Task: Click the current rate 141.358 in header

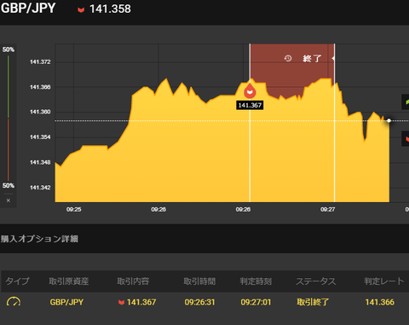Action: click(110, 9)
